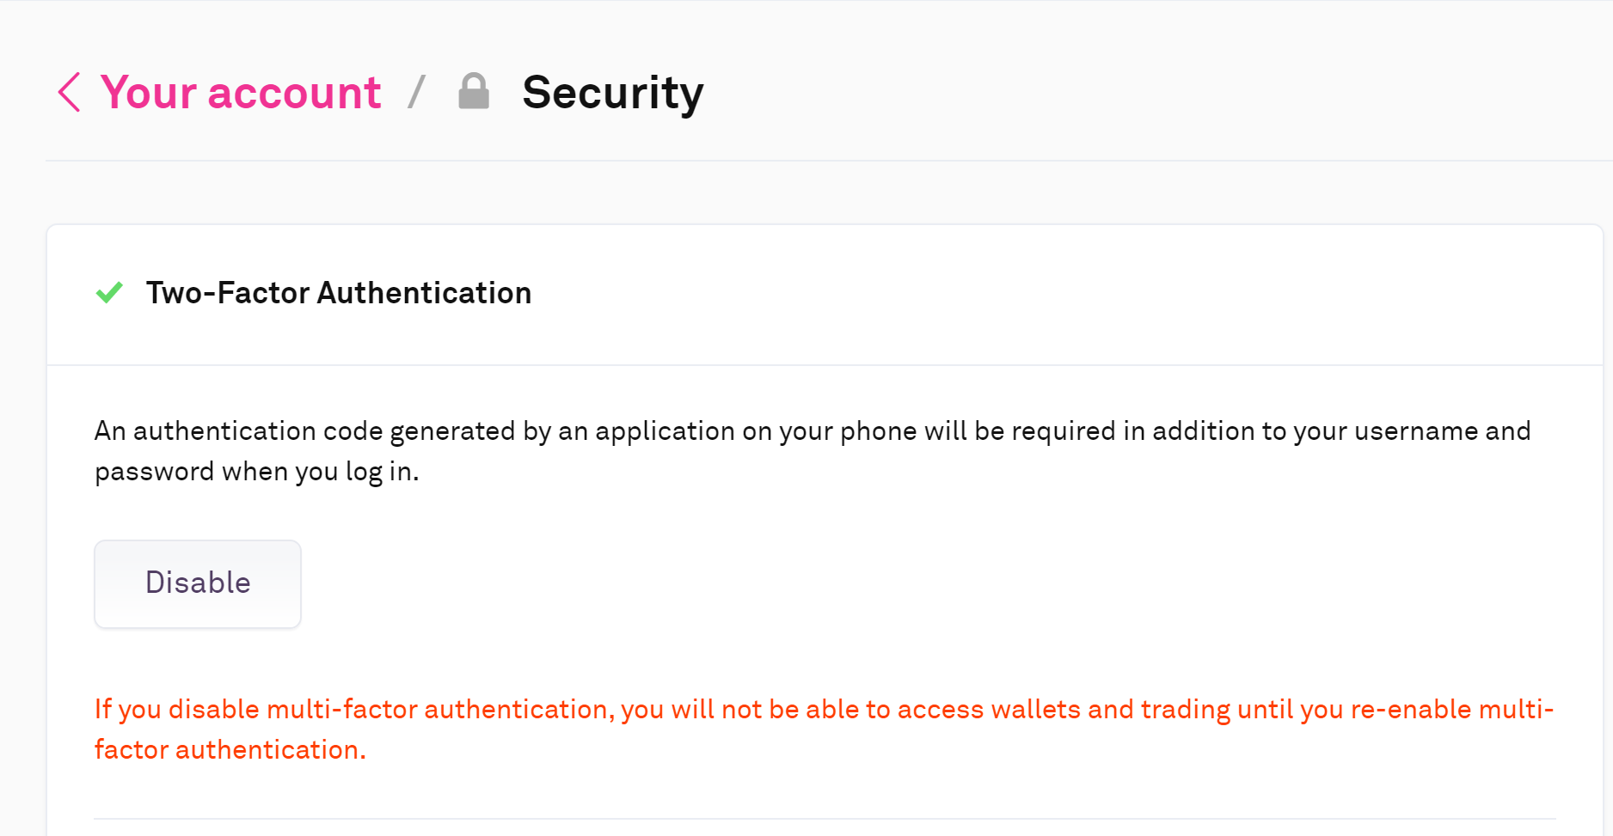The height and width of the screenshot is (836, 1613).
Task: Click the Two-Factor Authentication heading
Action: point(338,293)
